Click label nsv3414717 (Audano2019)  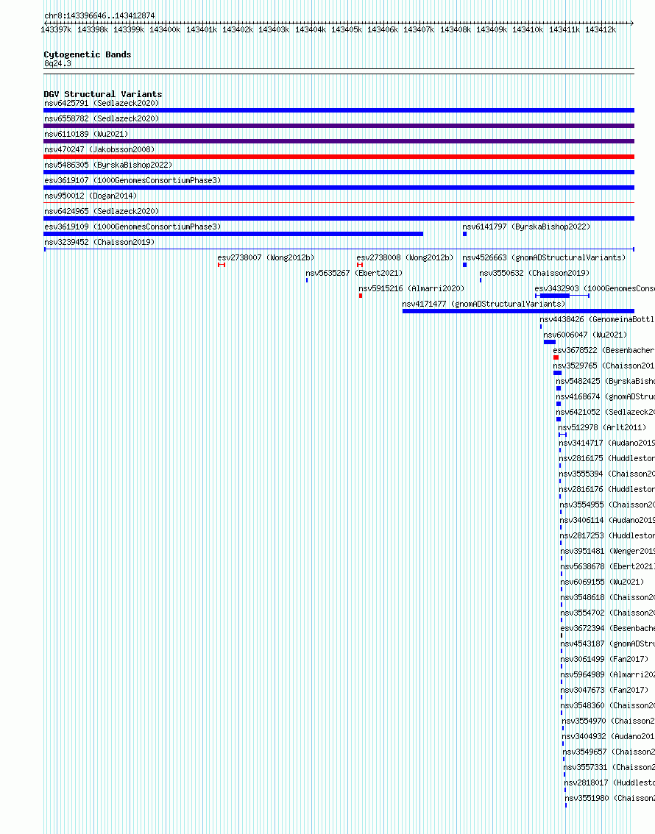click(x=606, y=443)
